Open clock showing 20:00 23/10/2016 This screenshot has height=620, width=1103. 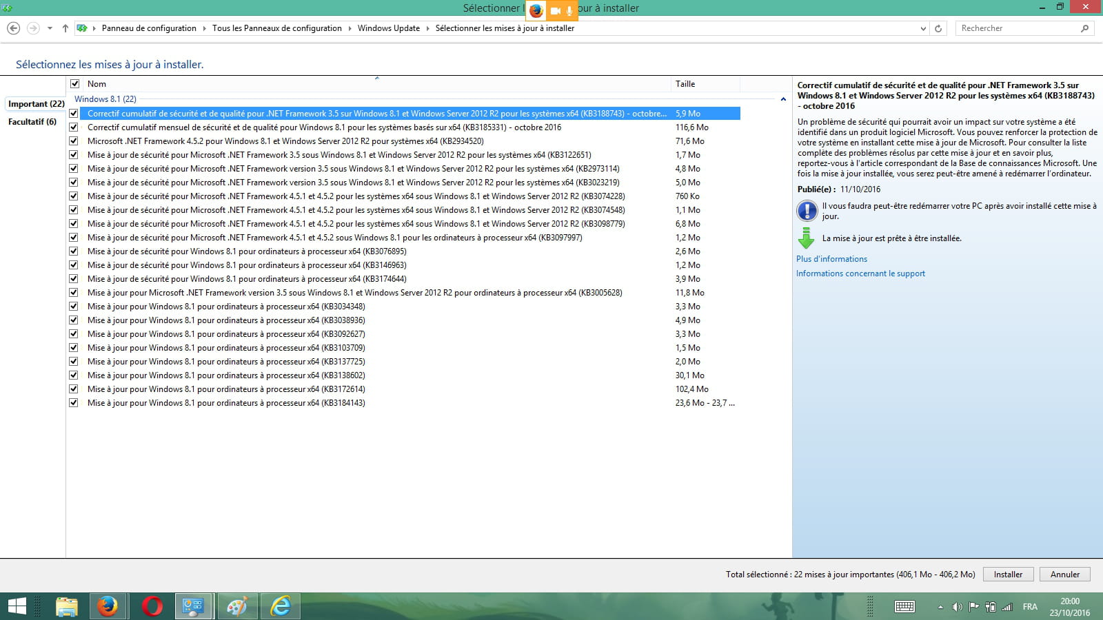tap(1070, 607)
